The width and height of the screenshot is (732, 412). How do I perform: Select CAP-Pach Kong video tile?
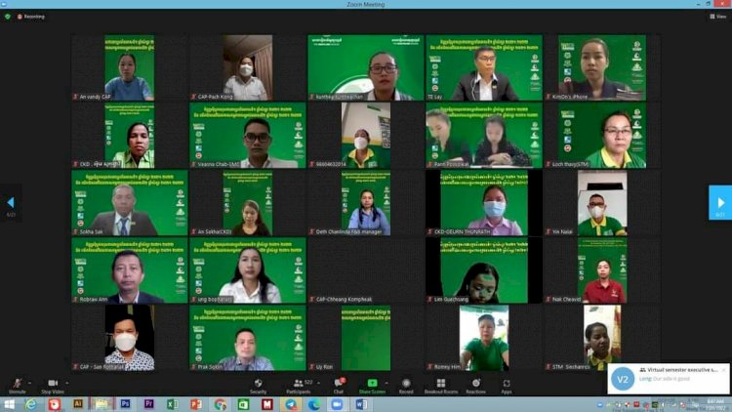pos(248,67)
